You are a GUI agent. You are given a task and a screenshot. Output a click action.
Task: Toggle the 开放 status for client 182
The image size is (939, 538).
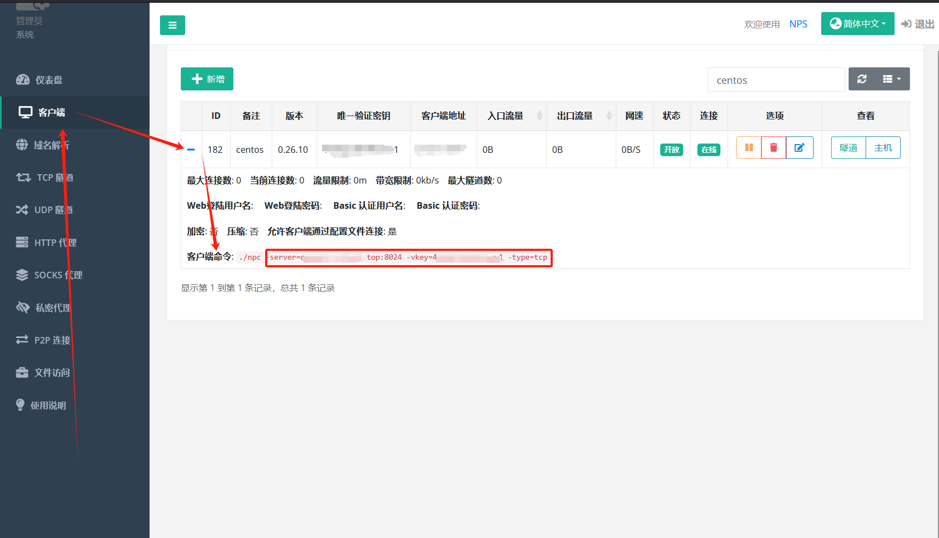672,149
